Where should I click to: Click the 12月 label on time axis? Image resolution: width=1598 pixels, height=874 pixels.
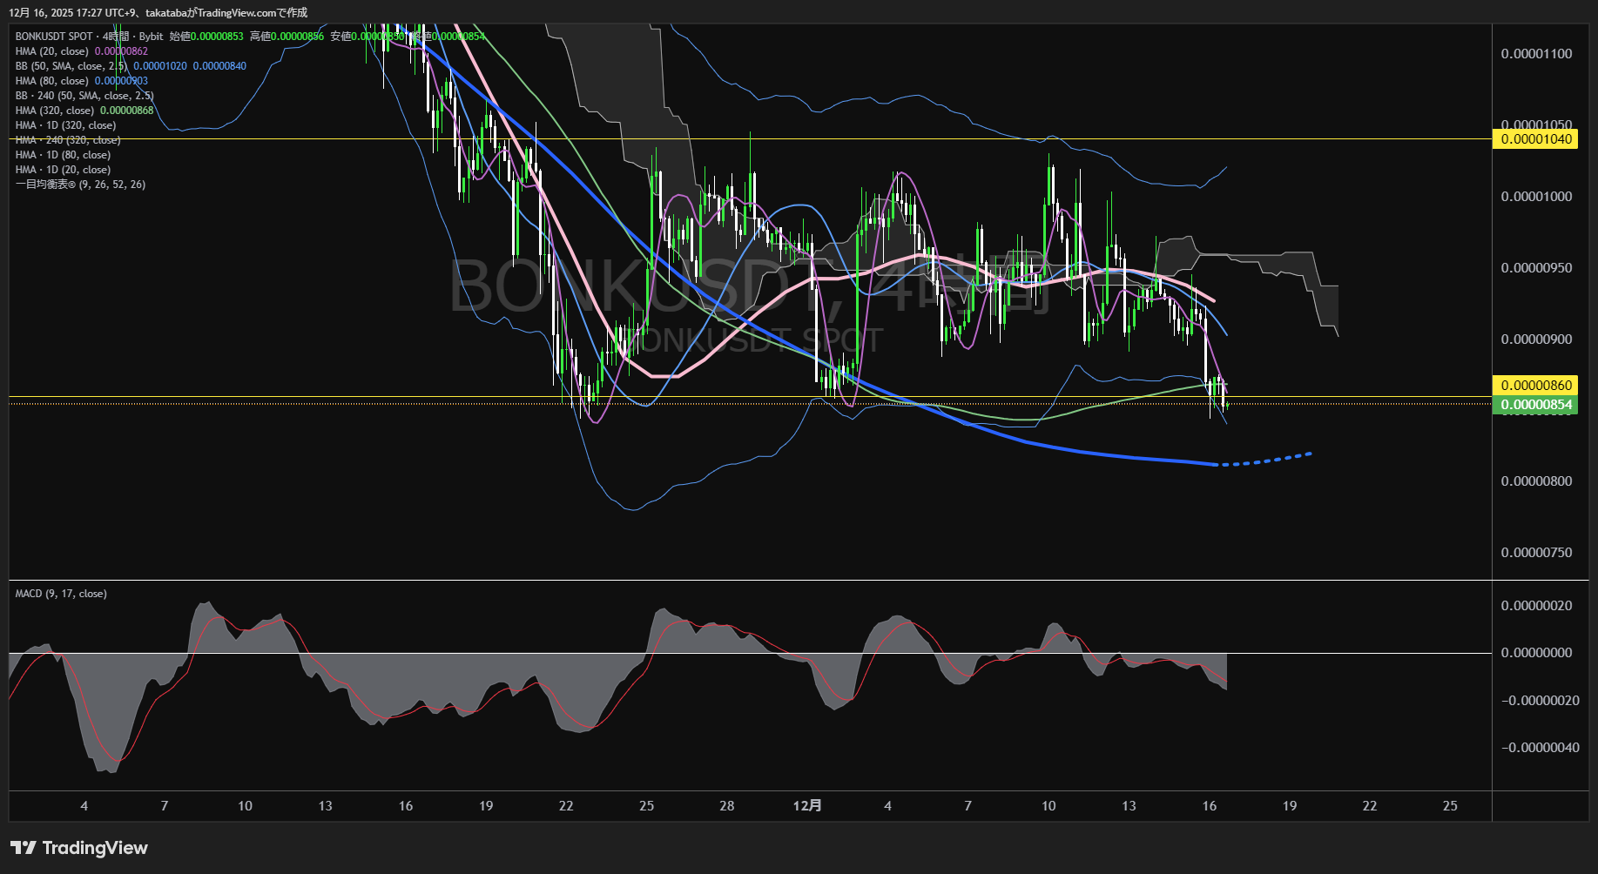[807, 806]
